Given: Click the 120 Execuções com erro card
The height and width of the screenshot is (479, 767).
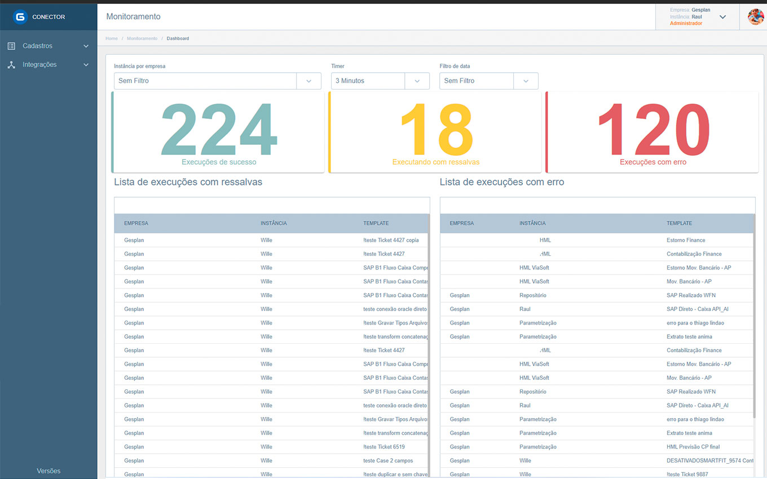Looking at the screenshot, I should point(653,132).
